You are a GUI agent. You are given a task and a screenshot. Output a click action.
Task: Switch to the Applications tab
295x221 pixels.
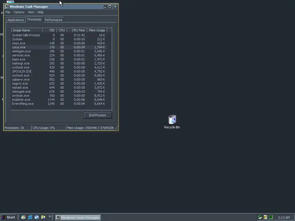pyautogui.click(x=16, y=20)
